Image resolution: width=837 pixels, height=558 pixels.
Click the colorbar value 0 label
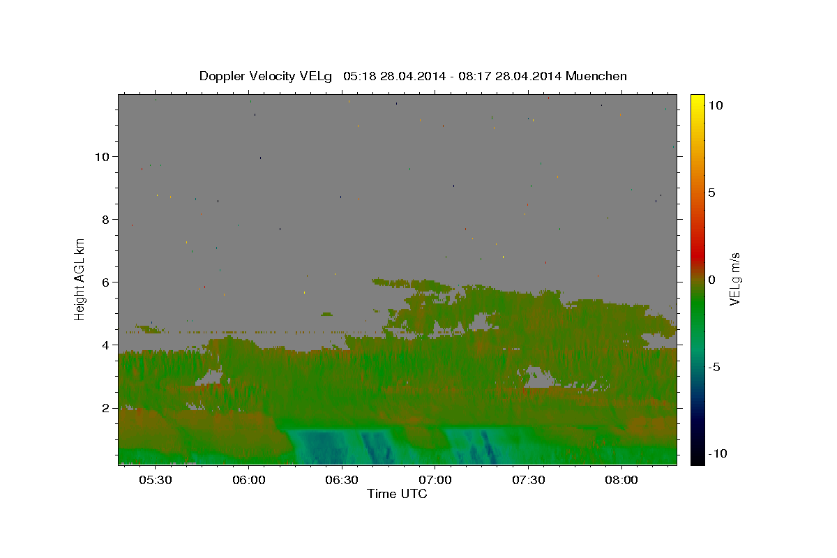point(711,280)
